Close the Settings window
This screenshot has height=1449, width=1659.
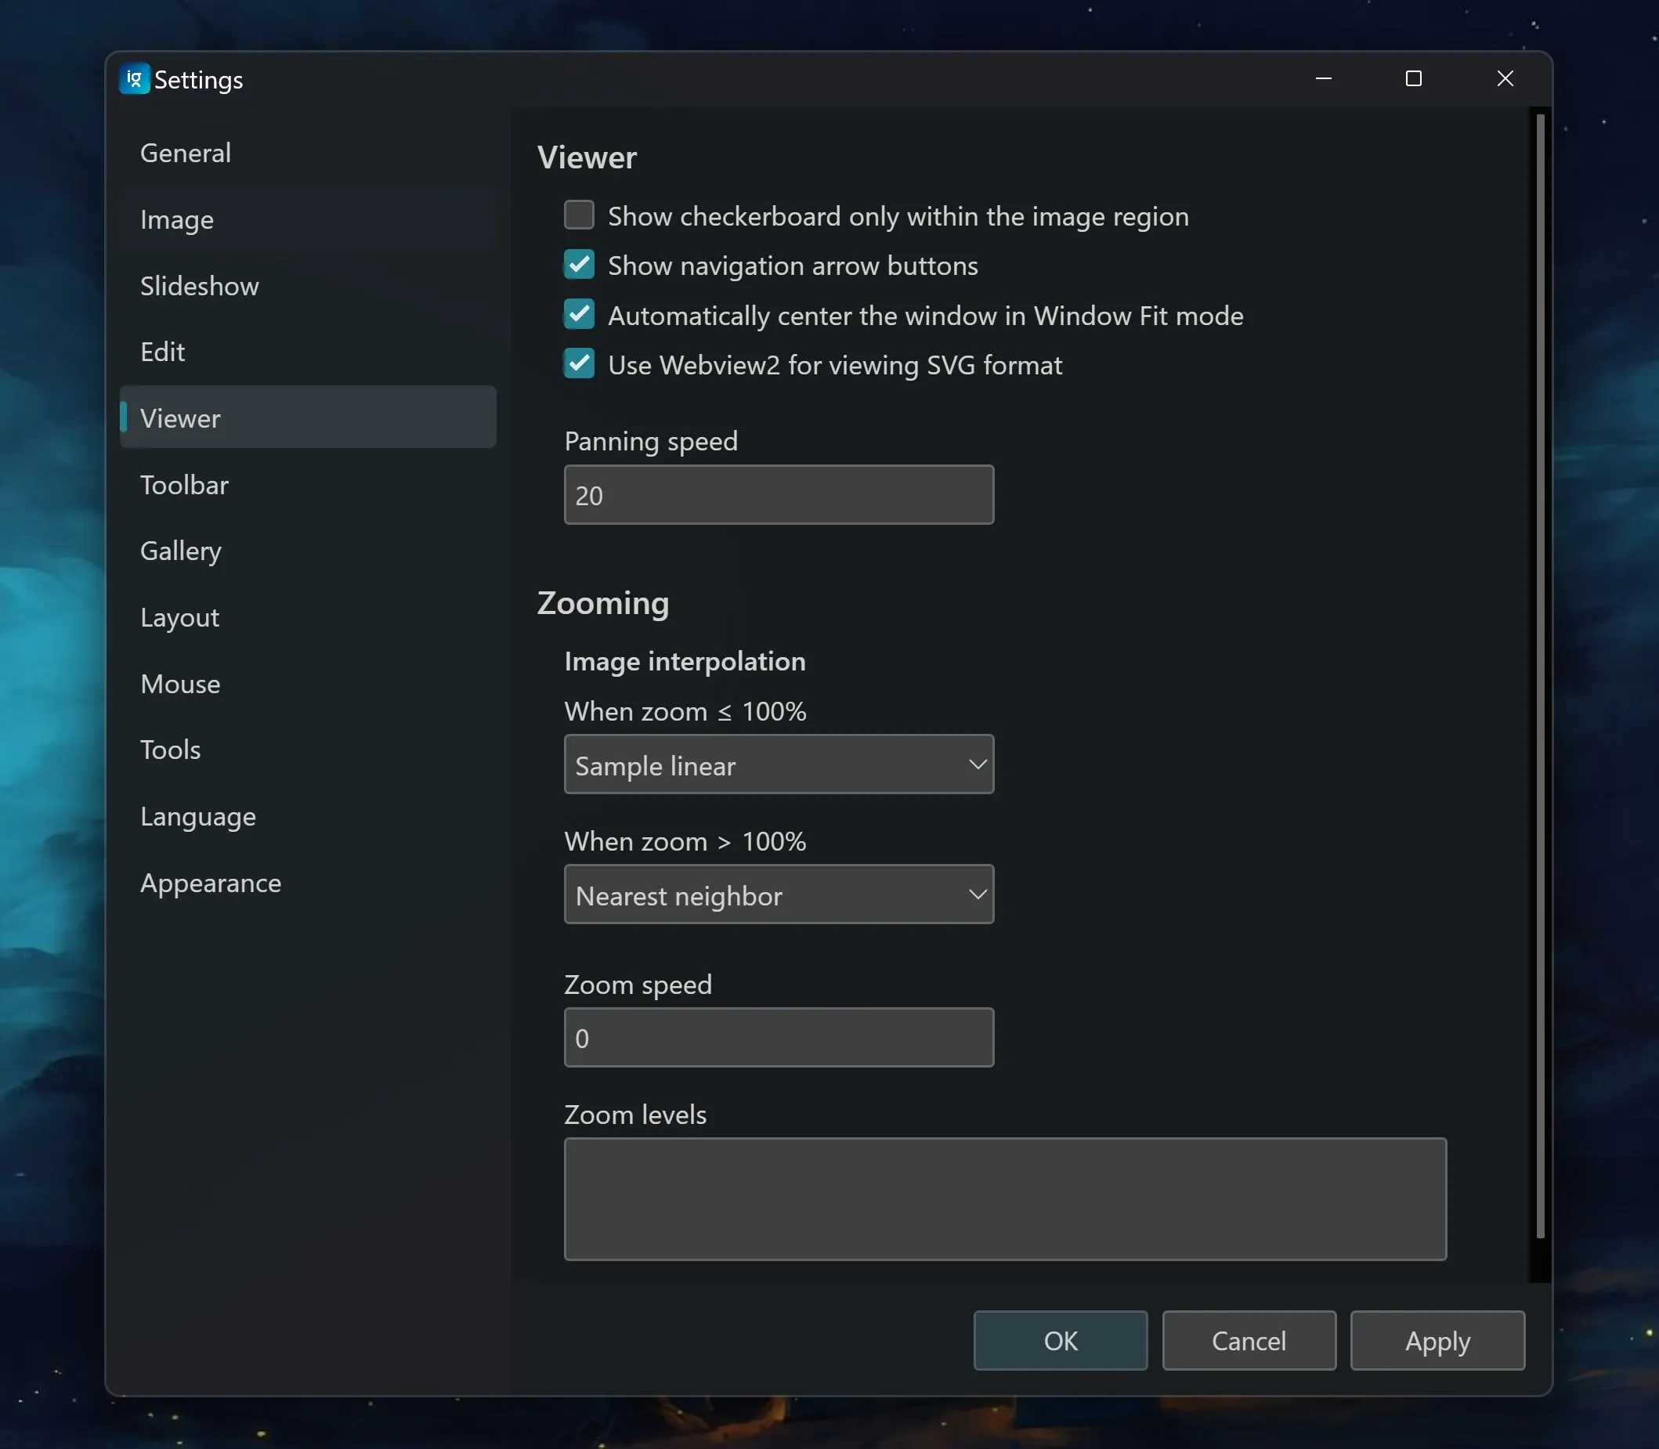click(x=1505, y=78)
